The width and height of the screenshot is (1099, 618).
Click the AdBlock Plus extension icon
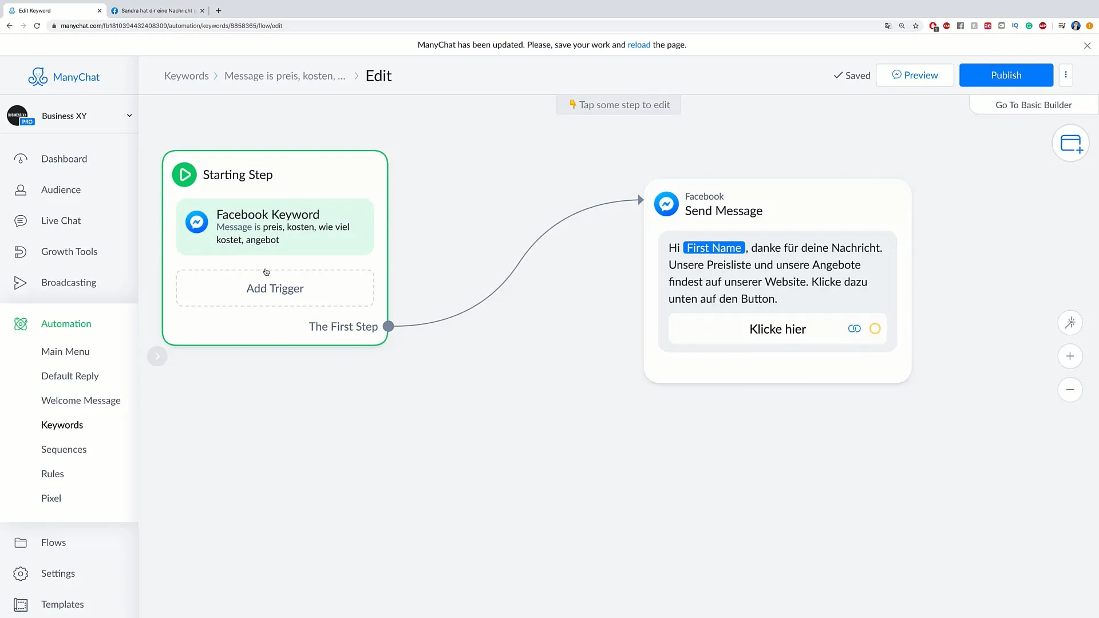pyautogui.click(x=1042, y=26)
